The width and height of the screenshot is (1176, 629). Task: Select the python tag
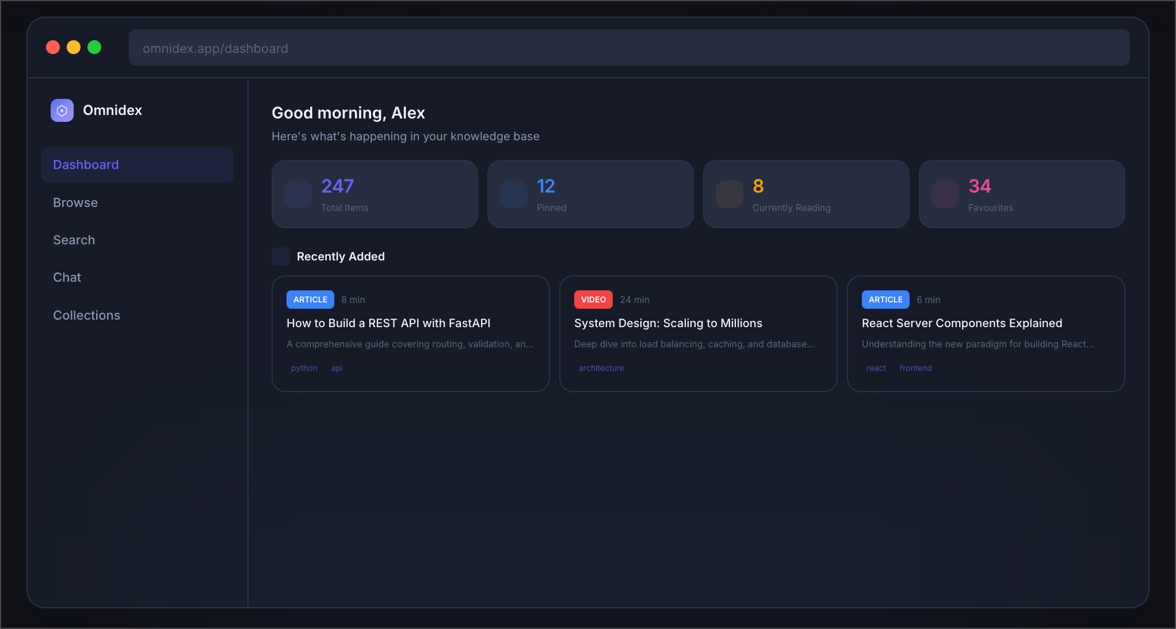click(304, 368)
